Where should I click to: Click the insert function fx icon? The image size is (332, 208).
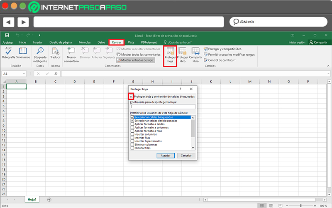[x=56, y=74]
